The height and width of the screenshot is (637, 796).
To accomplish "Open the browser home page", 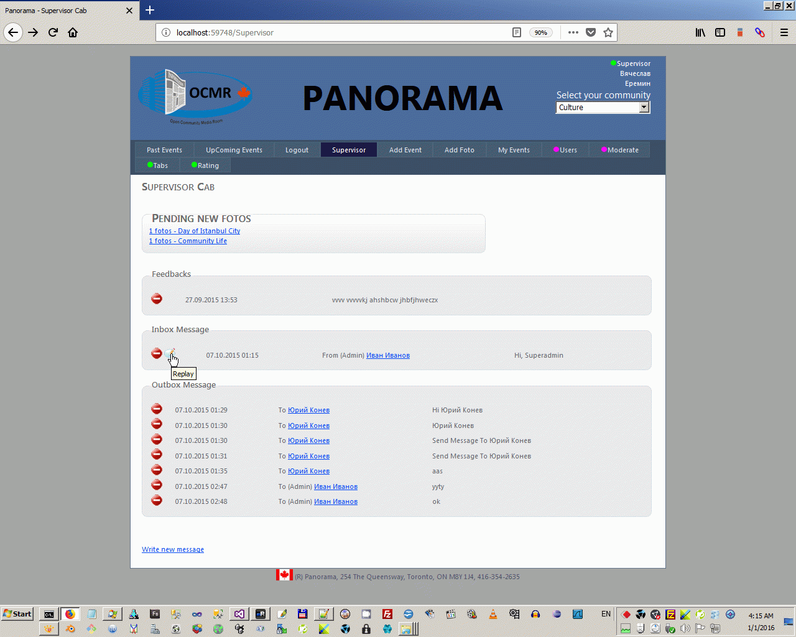I will tap(73, 32).
